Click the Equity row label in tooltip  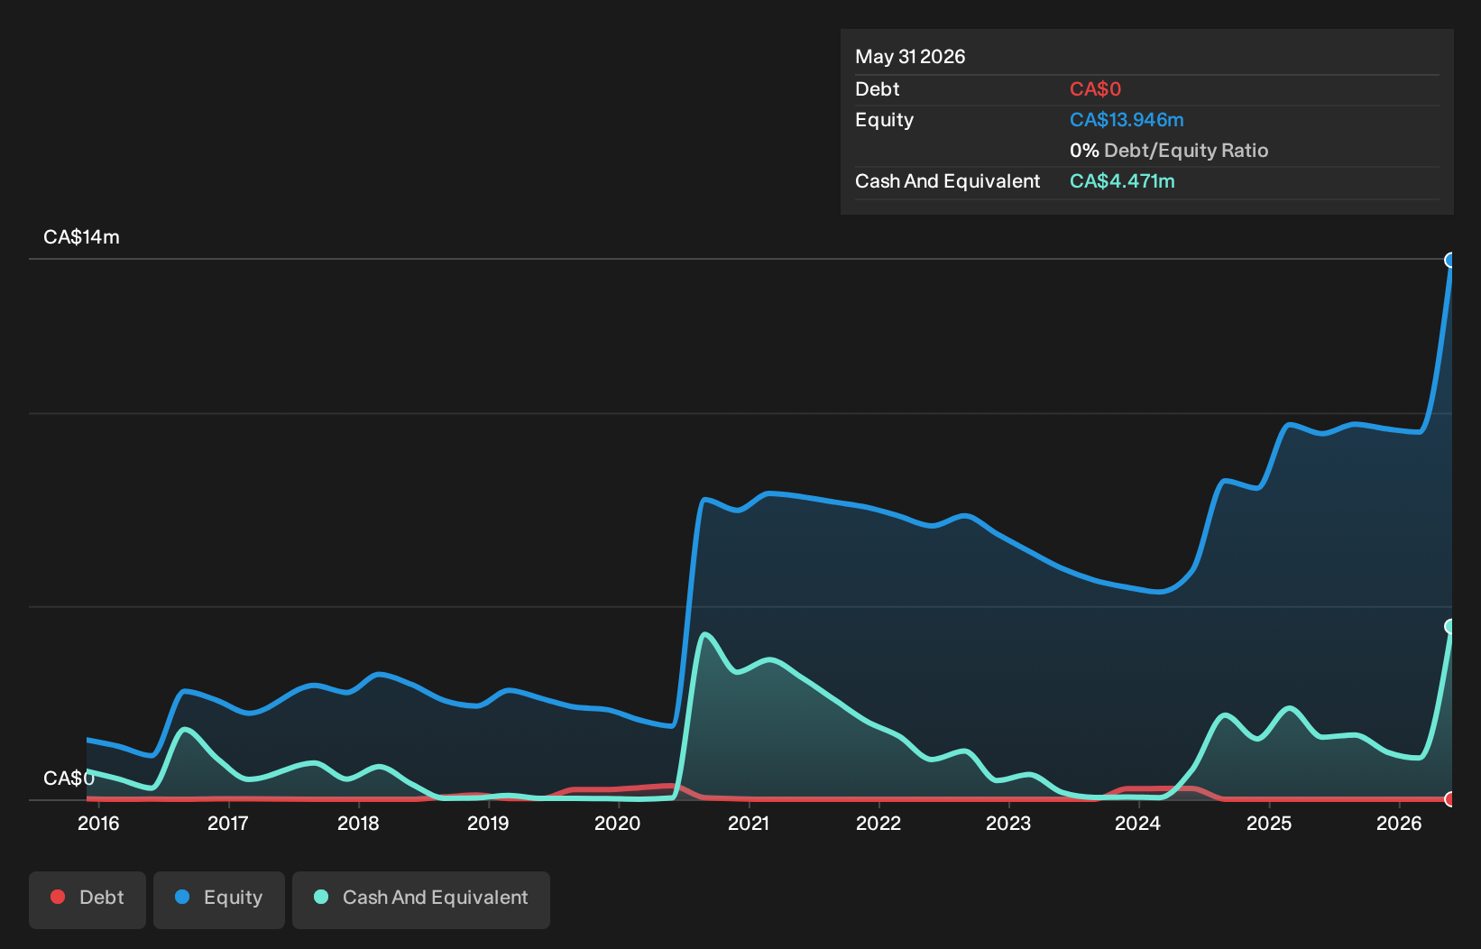[884, 120]
